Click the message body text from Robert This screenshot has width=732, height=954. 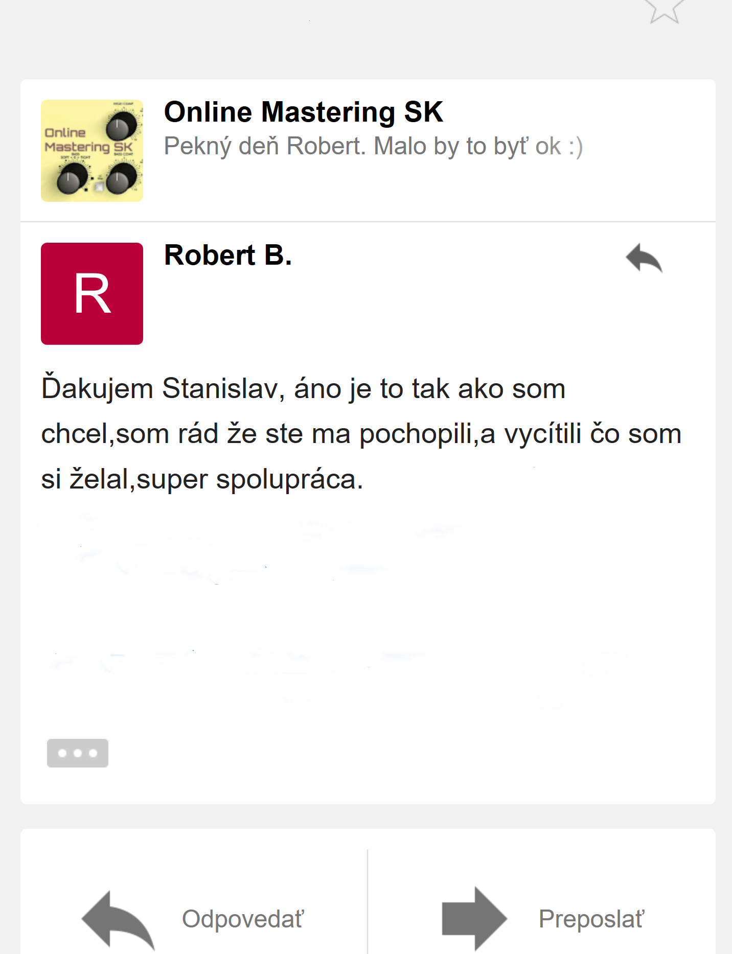361,434
